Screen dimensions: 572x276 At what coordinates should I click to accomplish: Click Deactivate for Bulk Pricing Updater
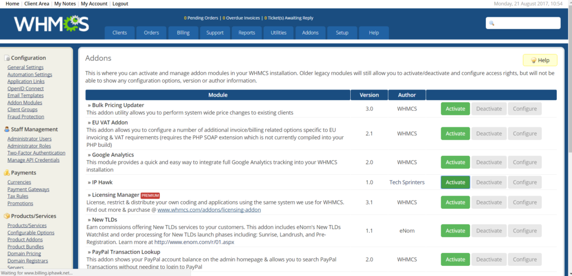pos(489,109)
